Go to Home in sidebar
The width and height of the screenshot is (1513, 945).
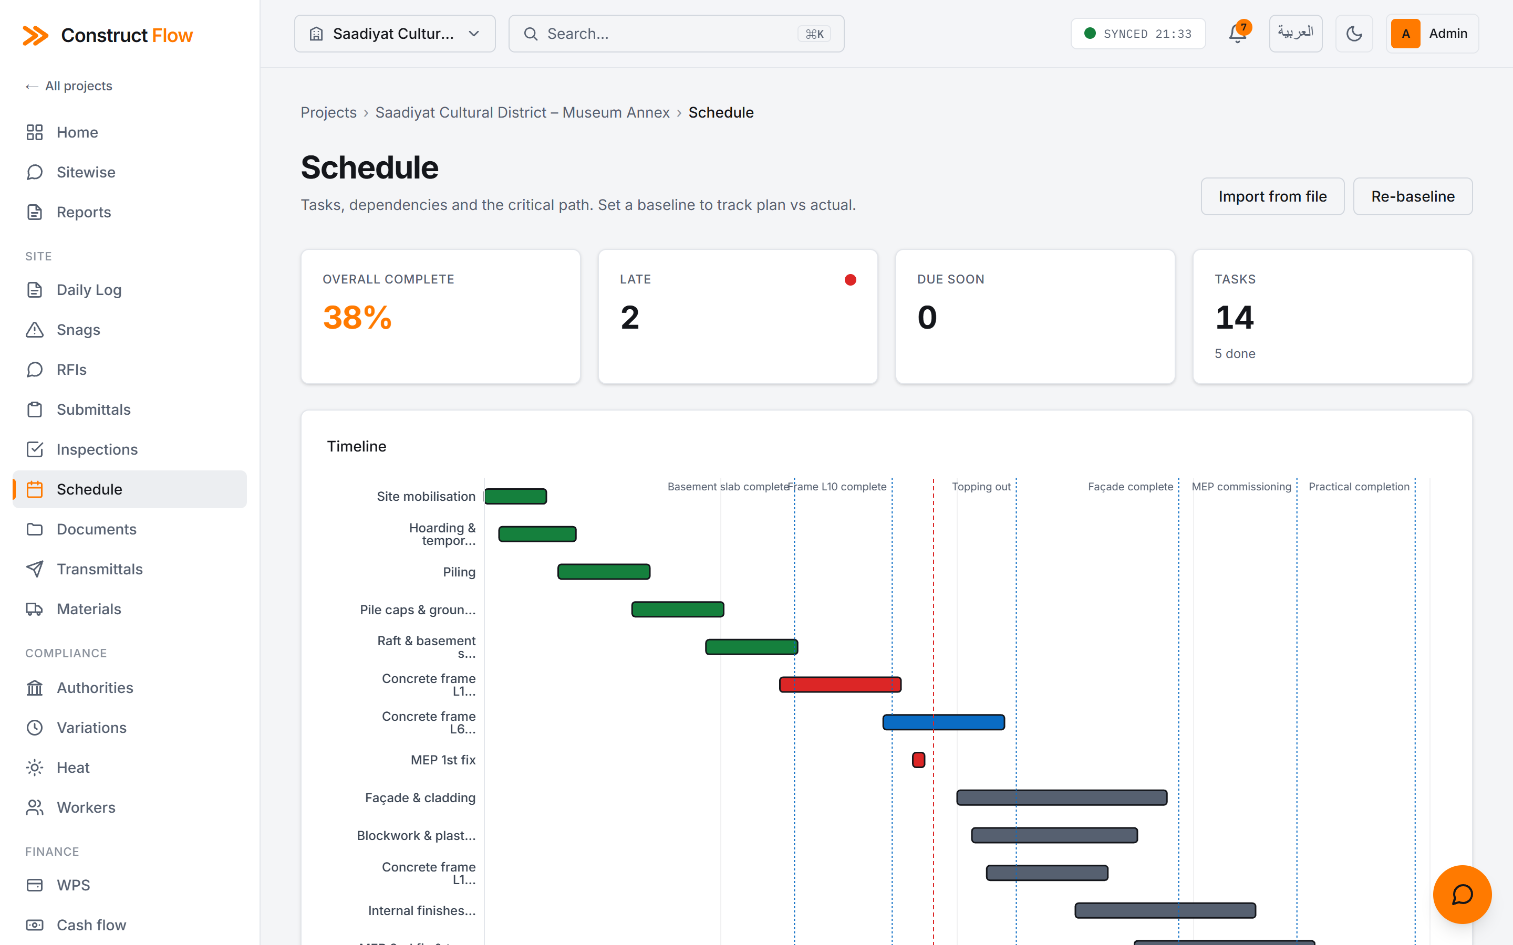coord(129,132)
